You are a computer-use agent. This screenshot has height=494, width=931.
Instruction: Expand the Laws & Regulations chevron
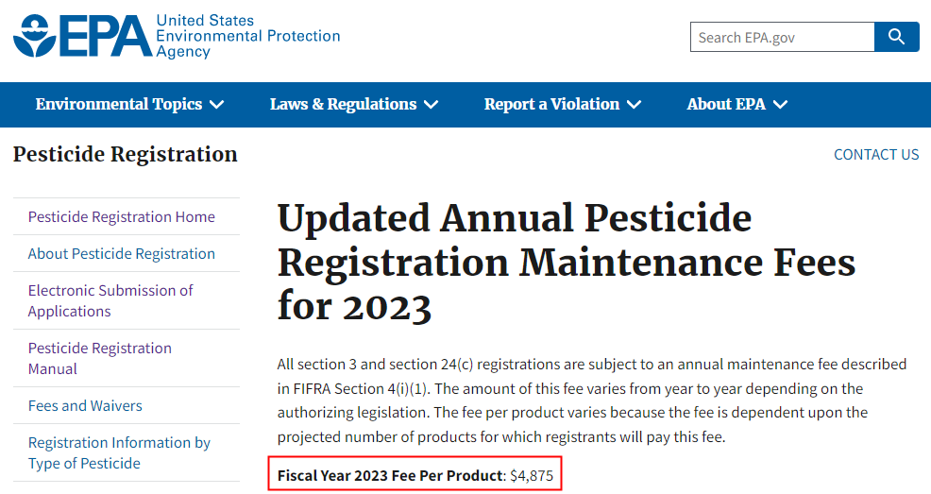[432, 105]
